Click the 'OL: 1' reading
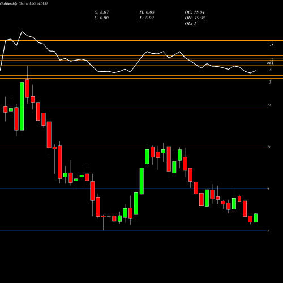The image size is (283, 283). click(191, 24)
